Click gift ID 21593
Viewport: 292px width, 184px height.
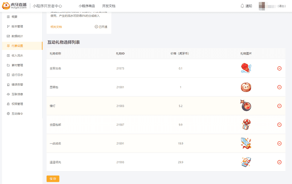click(x=120, y=162)
